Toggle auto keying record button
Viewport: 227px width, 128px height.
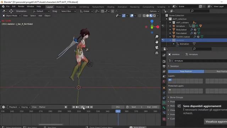coord(66,107)
